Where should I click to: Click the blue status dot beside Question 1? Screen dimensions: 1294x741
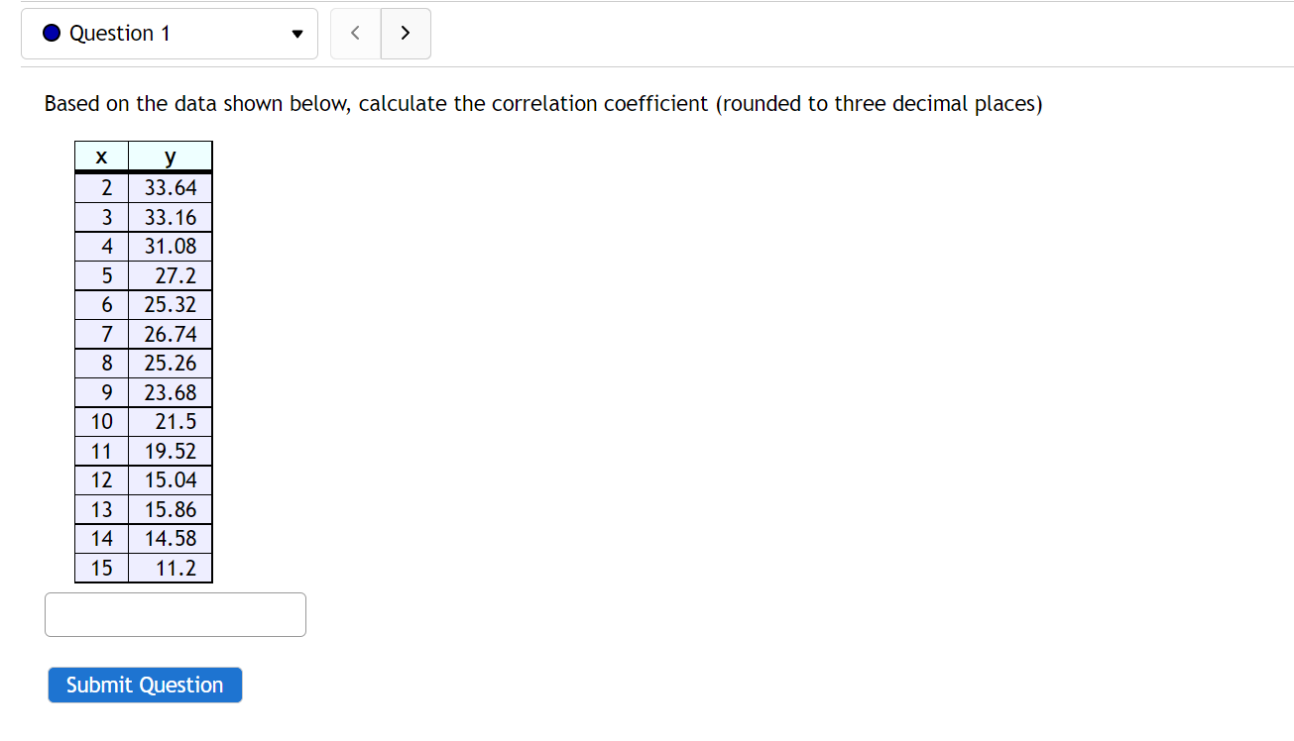(51, 33)
